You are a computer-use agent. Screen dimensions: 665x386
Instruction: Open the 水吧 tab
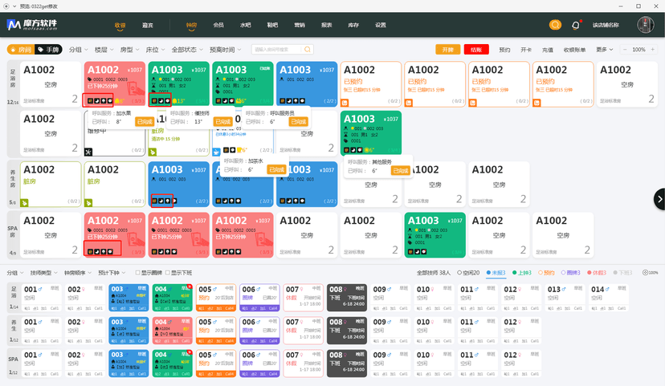pyautogui.click(x=246, y=25)
